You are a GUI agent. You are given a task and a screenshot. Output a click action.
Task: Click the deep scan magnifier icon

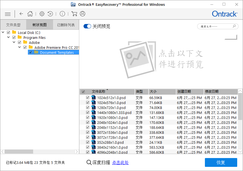[89, 162]
